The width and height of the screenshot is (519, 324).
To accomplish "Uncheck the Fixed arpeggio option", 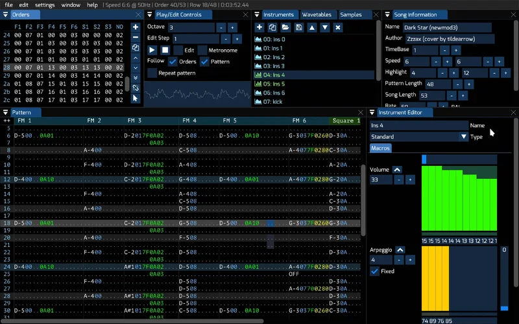I will click(374, 272).
